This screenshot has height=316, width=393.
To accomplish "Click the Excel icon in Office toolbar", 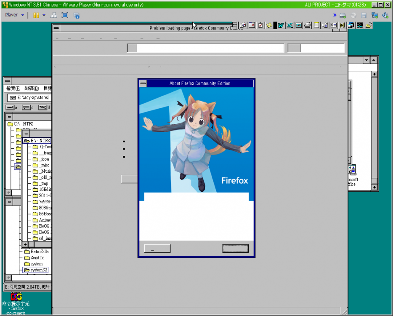I will tap(289, 25).
